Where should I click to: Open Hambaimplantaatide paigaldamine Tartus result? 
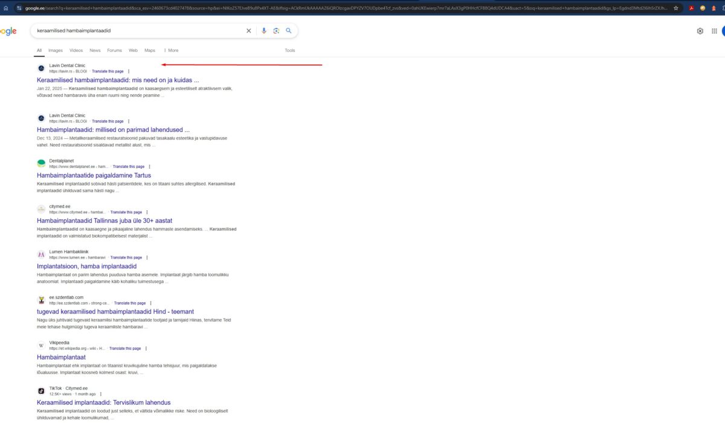click(94, 175)
